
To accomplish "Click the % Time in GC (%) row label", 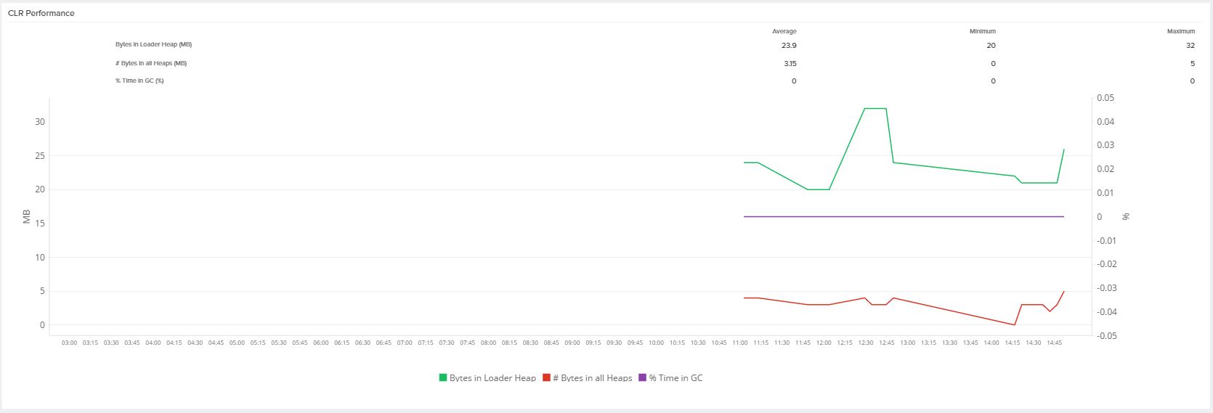I will [139, 81].
